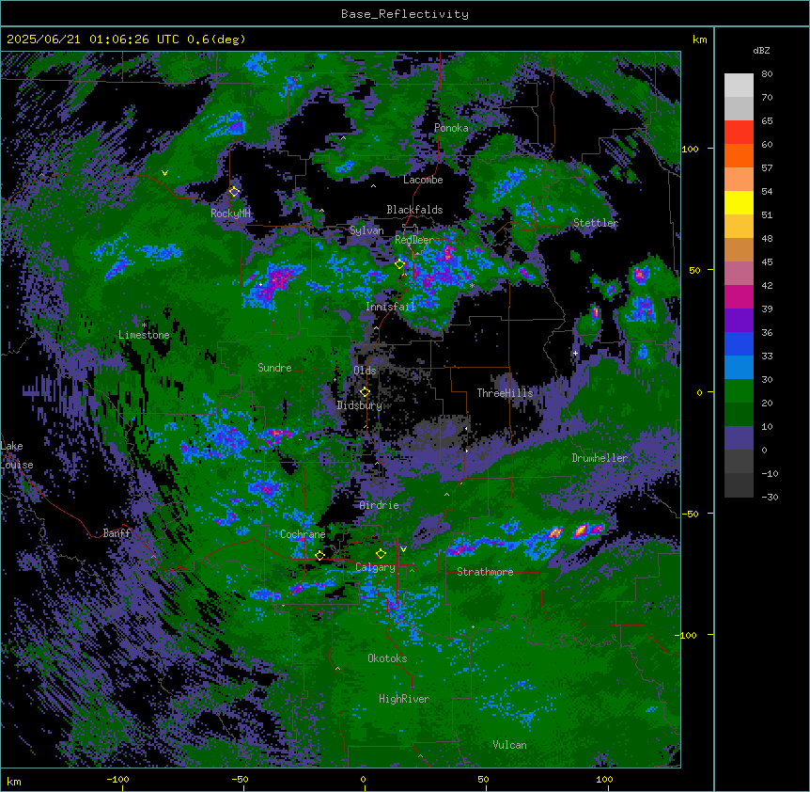Image resolution: width=810 pixels, height=792 pixels.
Task: Click the white plus marker west of the Stettler-area cells
Action: coord(575,353)
